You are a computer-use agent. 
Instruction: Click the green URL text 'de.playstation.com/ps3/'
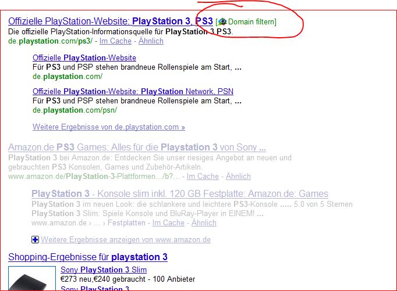[51, 41]
